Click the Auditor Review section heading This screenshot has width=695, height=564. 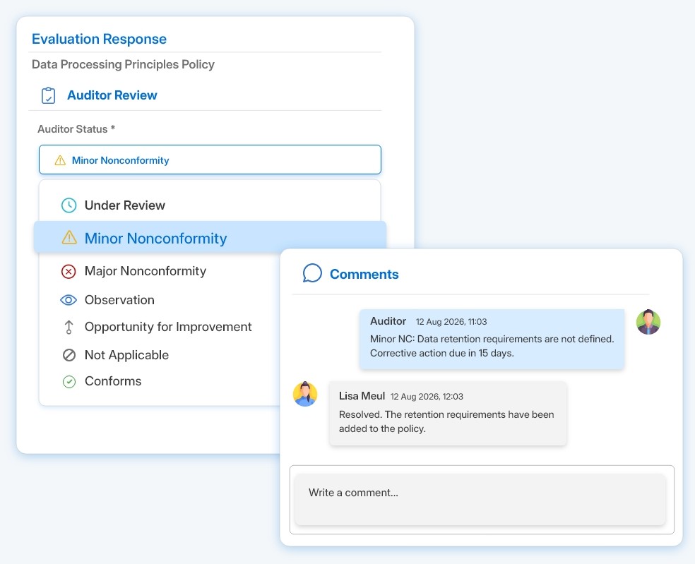pyautogui.click(x=112, y=95)
